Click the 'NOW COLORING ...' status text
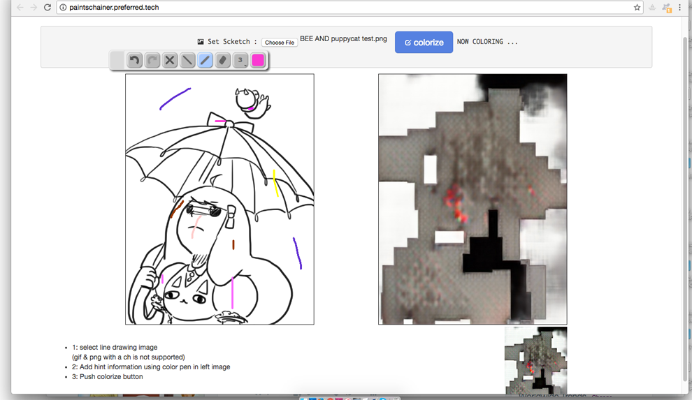Screen dimensions: 692x400 point(487,41)
